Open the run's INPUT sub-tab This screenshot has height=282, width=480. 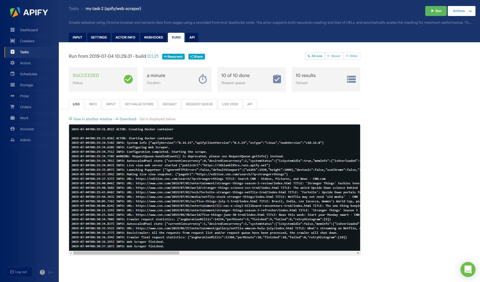click(111, 104)
